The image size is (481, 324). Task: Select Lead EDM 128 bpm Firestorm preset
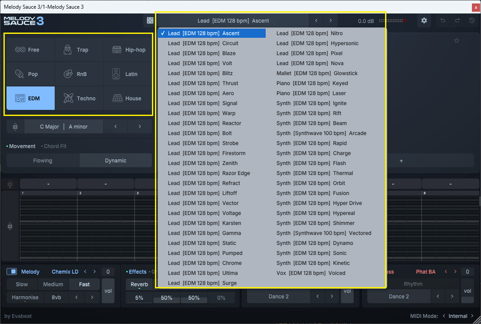[x=207, y=153]
